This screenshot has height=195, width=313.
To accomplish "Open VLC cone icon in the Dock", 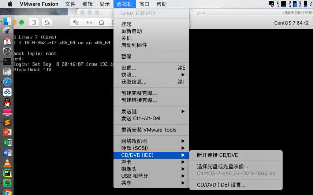I will tap(7, 163).
